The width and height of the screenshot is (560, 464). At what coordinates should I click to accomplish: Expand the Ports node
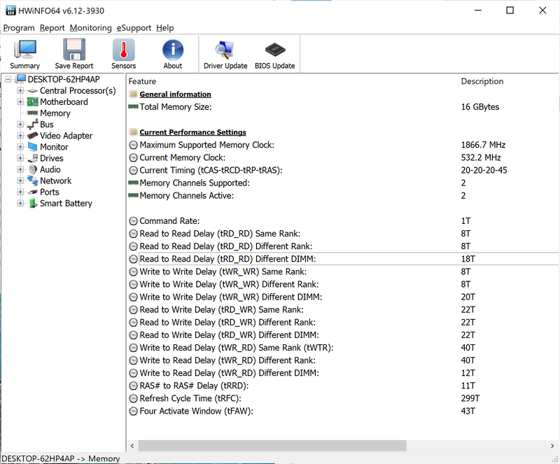[20, 192]
